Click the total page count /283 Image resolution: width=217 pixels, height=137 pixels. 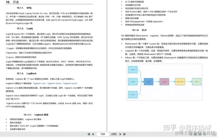[x=114, y=134]
